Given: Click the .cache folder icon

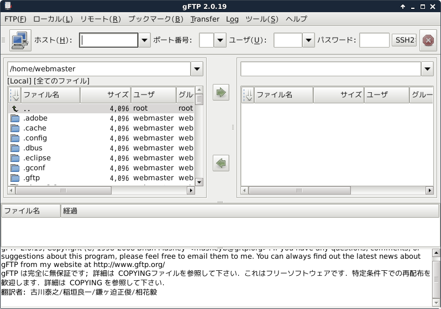Looking at the screenshot, I should pos(15,128).
